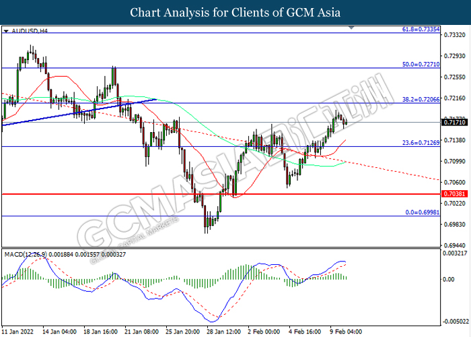This screenshot has height=337, width=471.
Task: Select the thick blue ascending trendline
Action: click(79, 112)
